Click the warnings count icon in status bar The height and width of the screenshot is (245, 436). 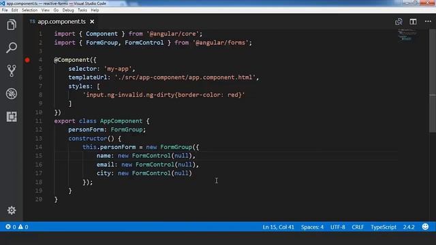point(23,227)
